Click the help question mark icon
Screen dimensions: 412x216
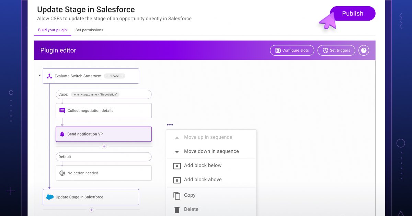[364, 50]
